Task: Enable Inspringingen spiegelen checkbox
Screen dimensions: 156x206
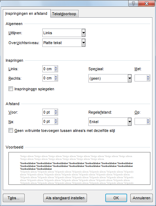Action: pyautogui.click(x=11, y=89)
